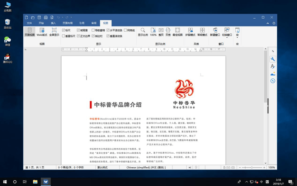Click 默认样式 page style in status bar

pos(103,168)
